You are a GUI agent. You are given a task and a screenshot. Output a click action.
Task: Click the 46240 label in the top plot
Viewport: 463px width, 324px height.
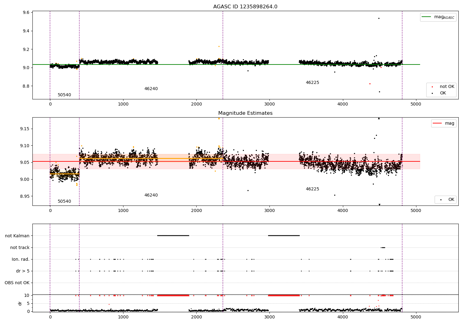[x=151, y=89]
